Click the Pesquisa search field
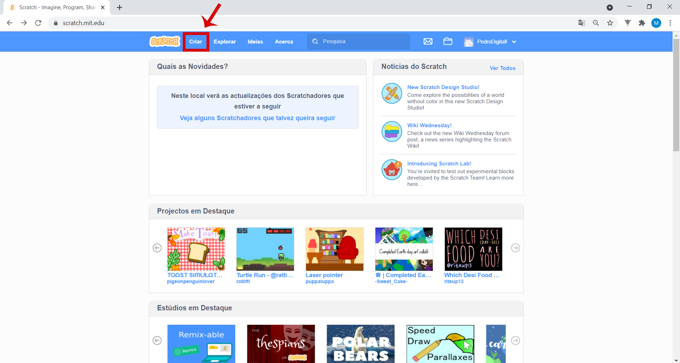Screen dimensions: 680x363 click(358, 41)
